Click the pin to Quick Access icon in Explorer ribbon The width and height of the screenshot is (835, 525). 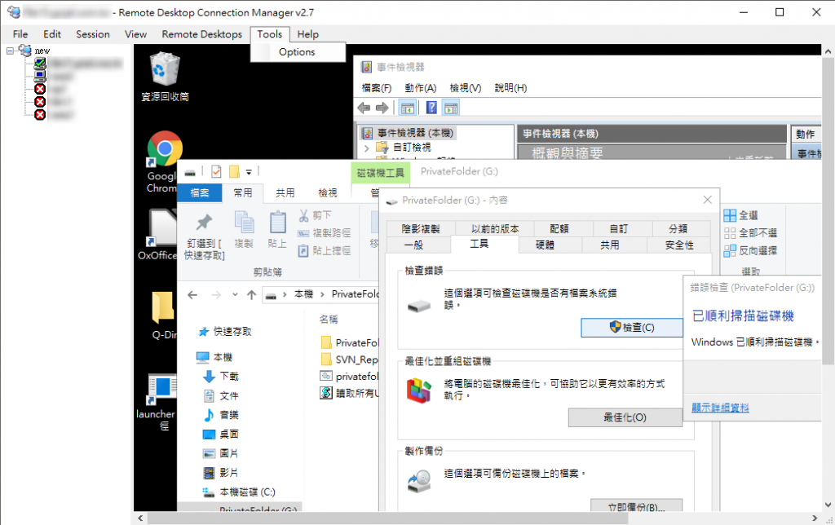coord(205,236)
